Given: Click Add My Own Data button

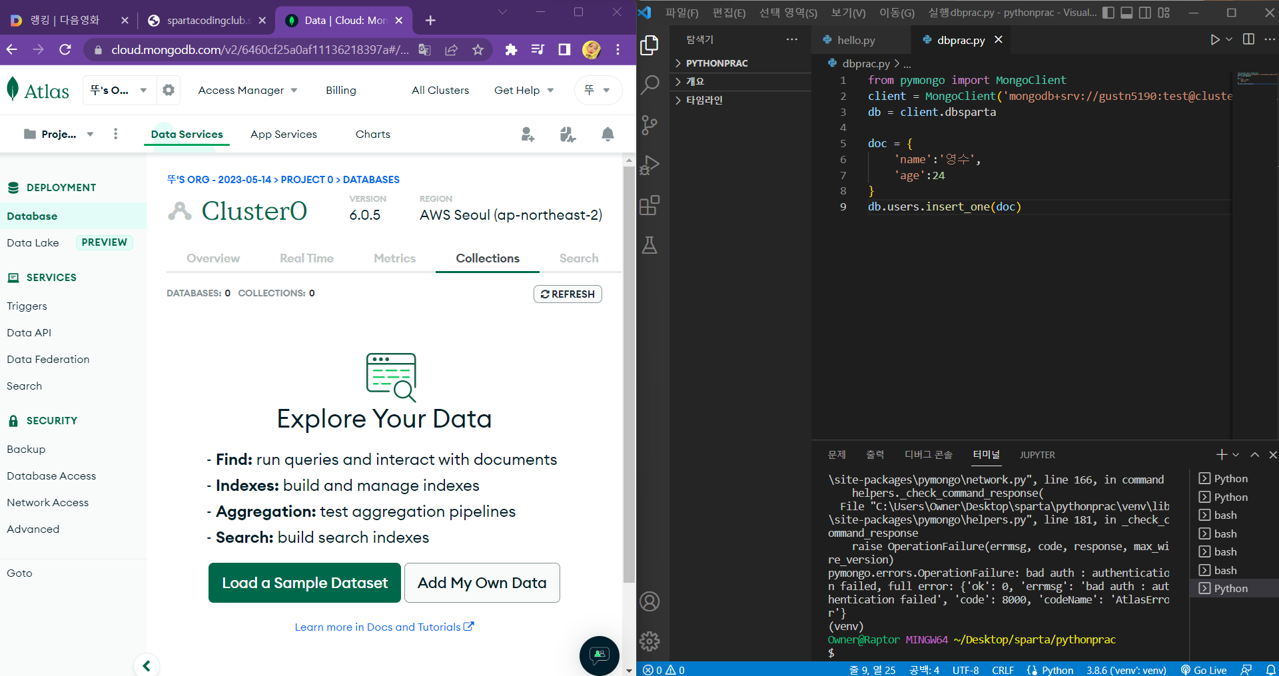Looking at the screenshot, I should [x=482, y=583].
